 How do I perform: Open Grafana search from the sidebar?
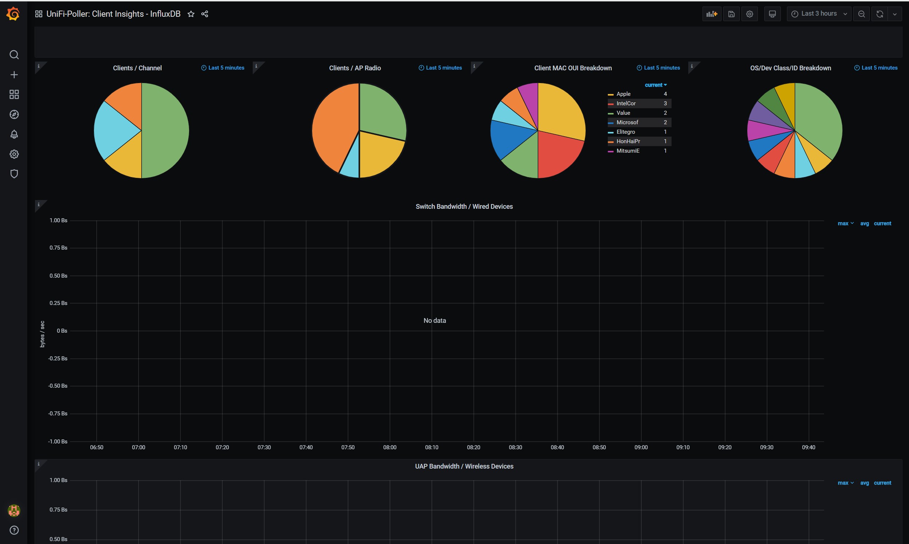tap(14, 55)
